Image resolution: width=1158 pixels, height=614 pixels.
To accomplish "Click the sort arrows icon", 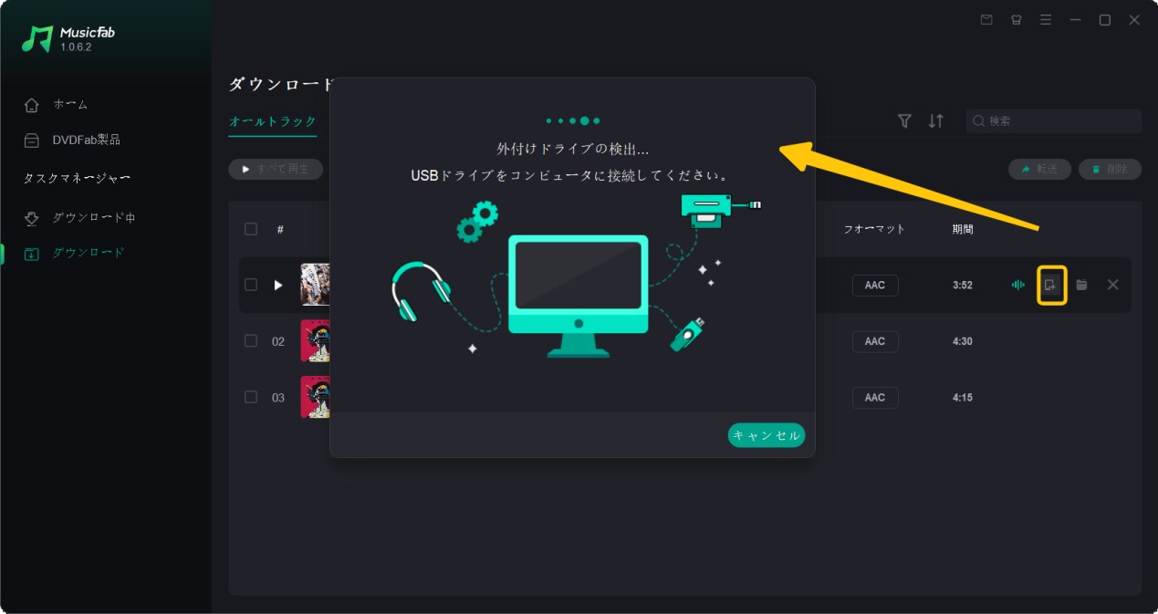I will (934, 120).
